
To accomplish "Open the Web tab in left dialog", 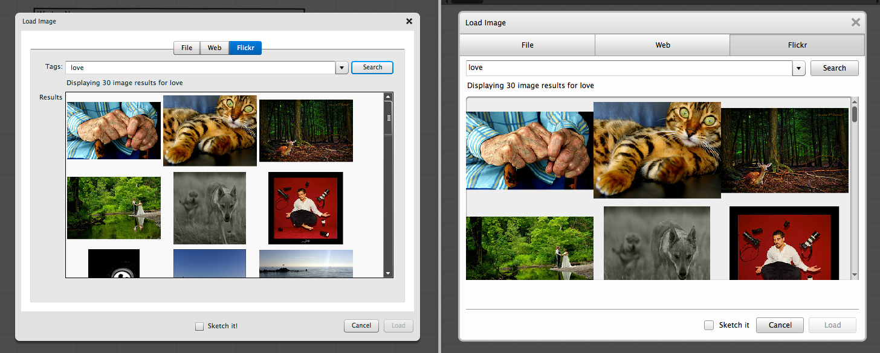I will coord(215,48).
